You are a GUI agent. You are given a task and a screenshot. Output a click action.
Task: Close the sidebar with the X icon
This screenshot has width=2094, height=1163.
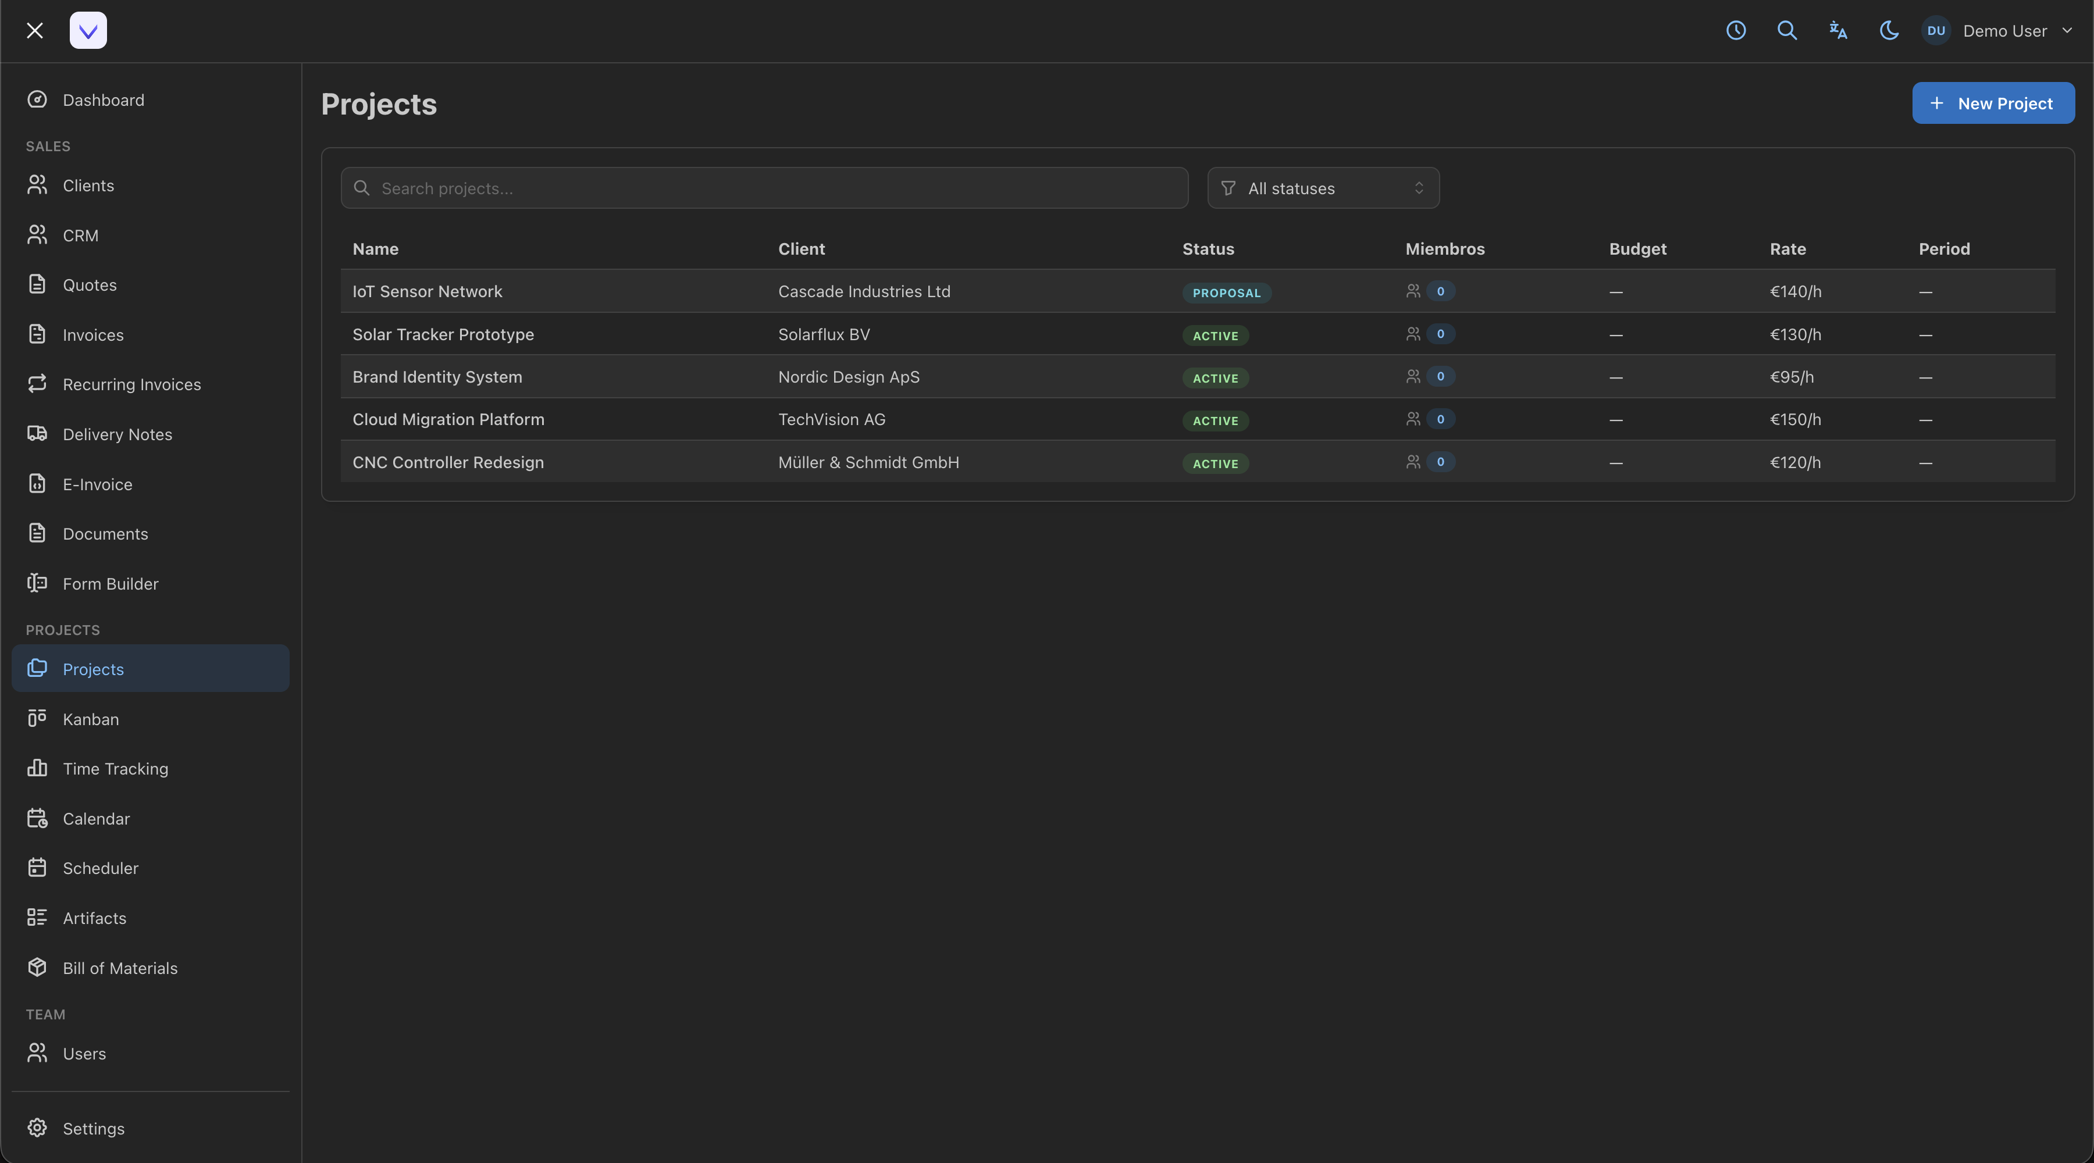pos(34,31)
